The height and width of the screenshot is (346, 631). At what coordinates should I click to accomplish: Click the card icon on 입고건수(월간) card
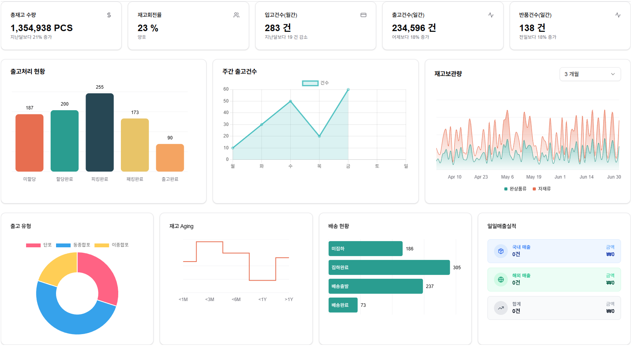tap(363, 15)
